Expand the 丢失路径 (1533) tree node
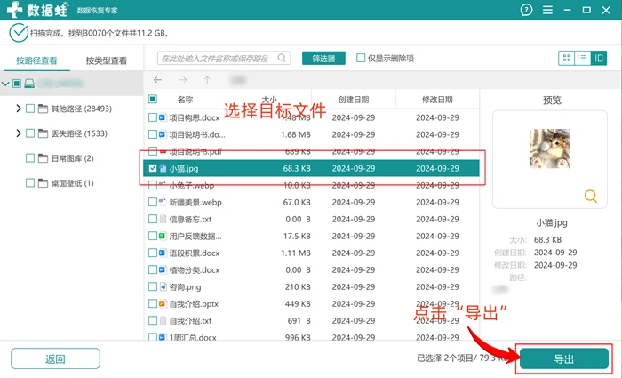 click(19, 133)
